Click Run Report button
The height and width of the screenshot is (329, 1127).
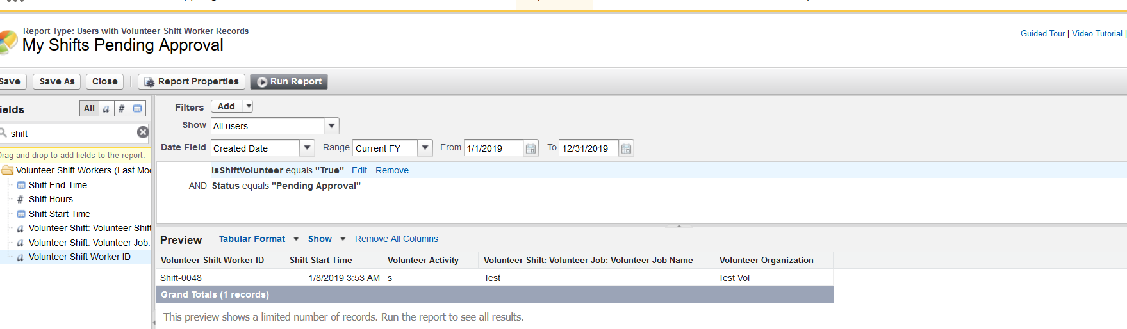tap(289, 81)
